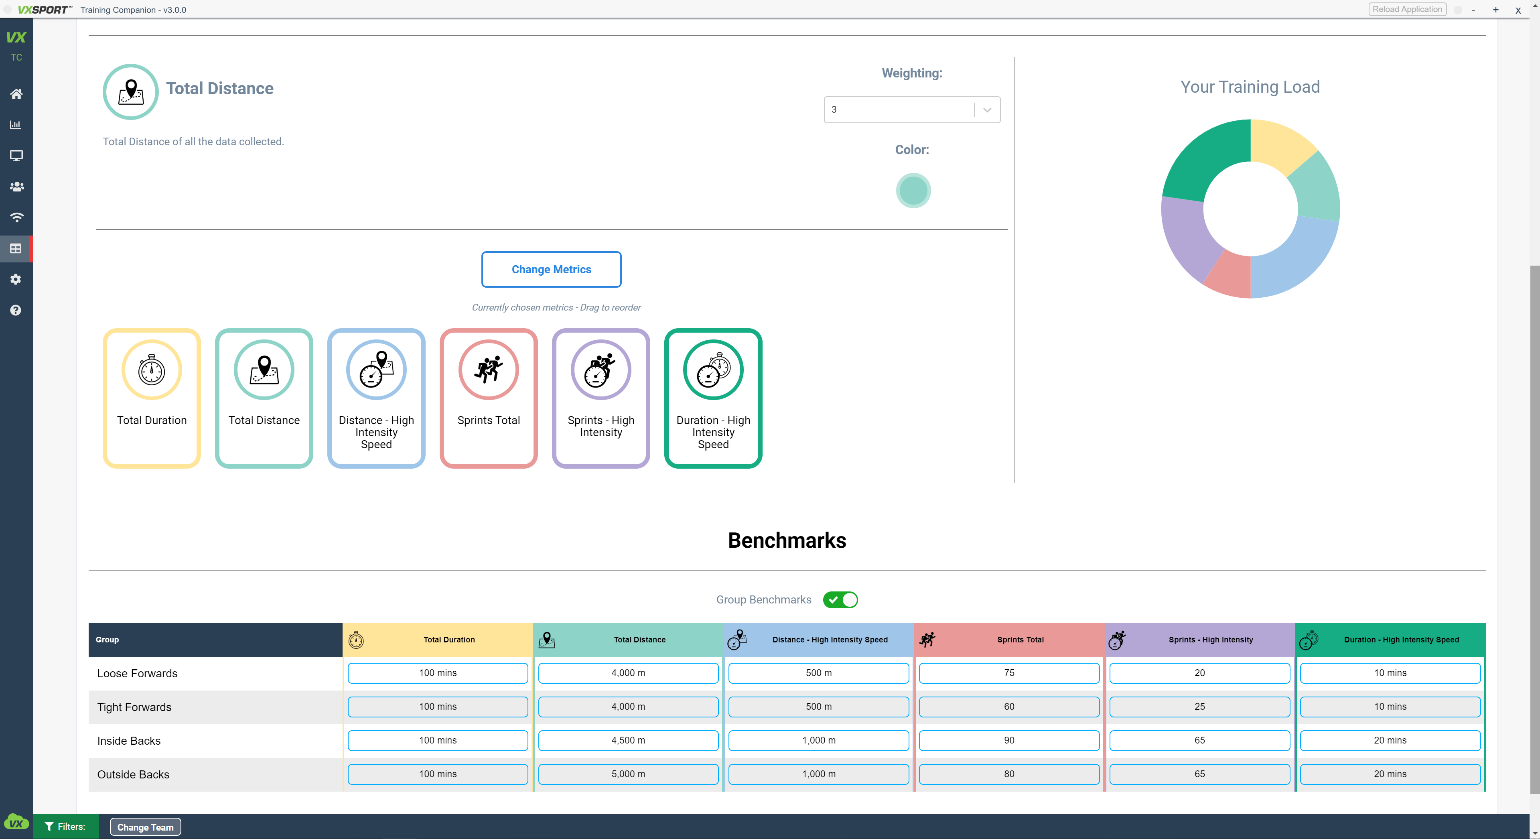Open the analytics bar chart sidebar icon
The image size is (1540, 839).
tap(16, 125)
